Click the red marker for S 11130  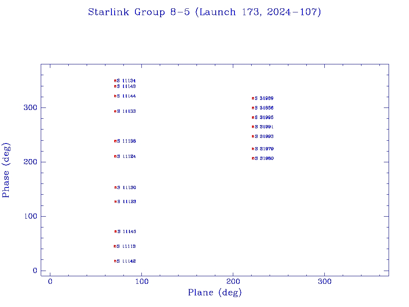pos(115,187)
